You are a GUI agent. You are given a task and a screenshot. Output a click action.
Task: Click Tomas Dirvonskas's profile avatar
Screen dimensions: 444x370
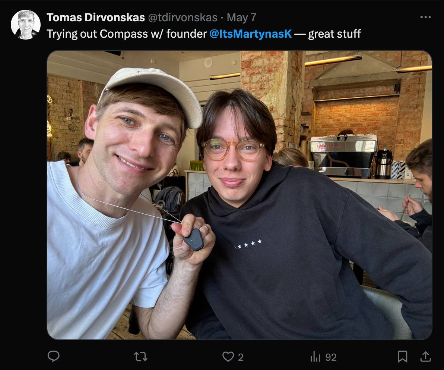coord(25,25)
